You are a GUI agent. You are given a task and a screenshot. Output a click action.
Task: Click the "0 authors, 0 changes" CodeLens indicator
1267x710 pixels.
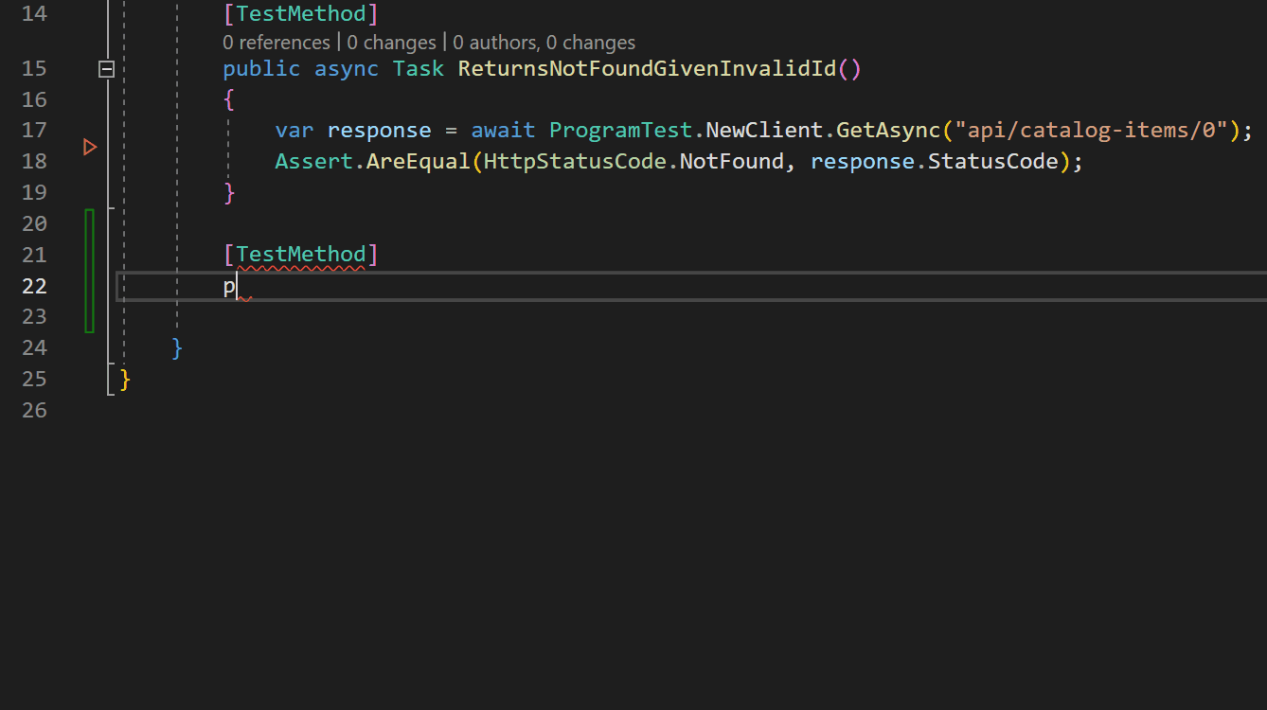click(x=547, y=42)
